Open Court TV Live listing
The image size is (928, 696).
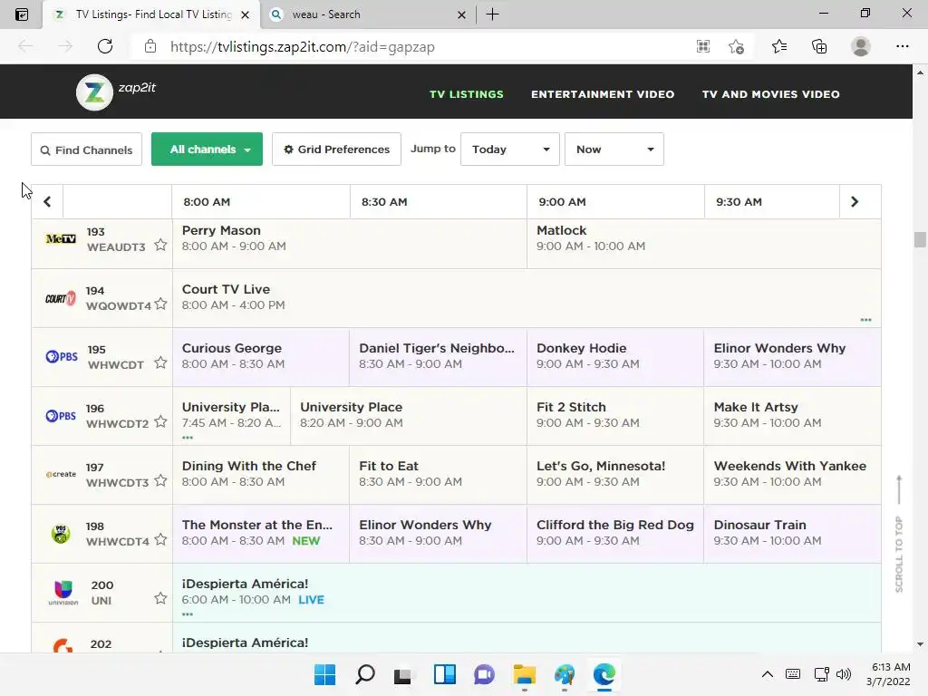click(x=527, y=297)
